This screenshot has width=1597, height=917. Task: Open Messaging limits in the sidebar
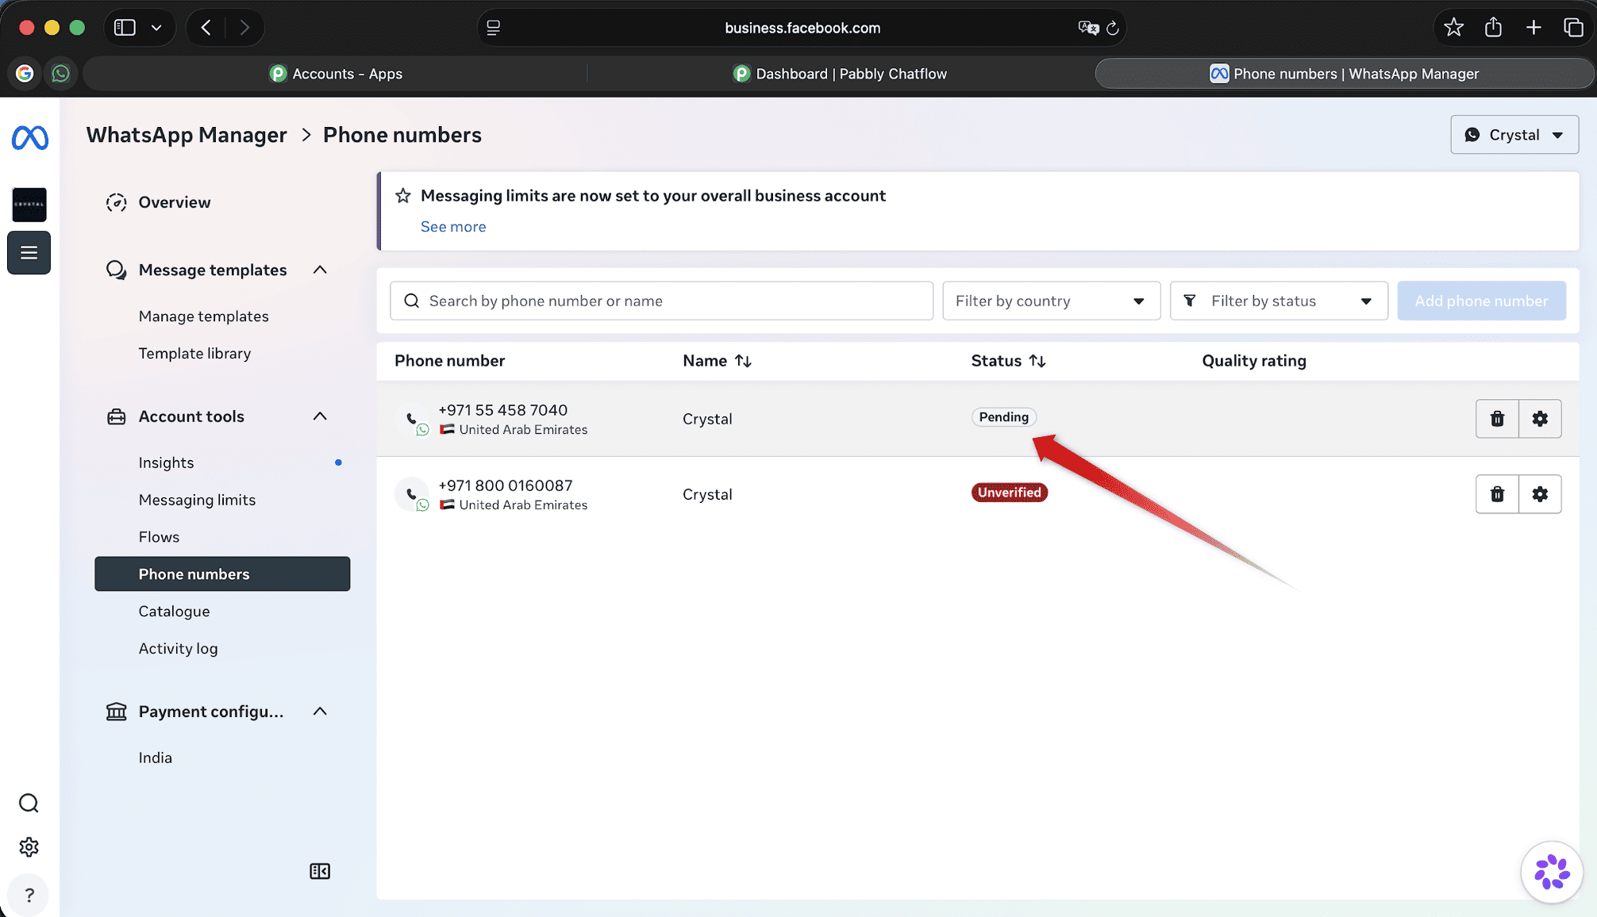[x=197, y=500]
